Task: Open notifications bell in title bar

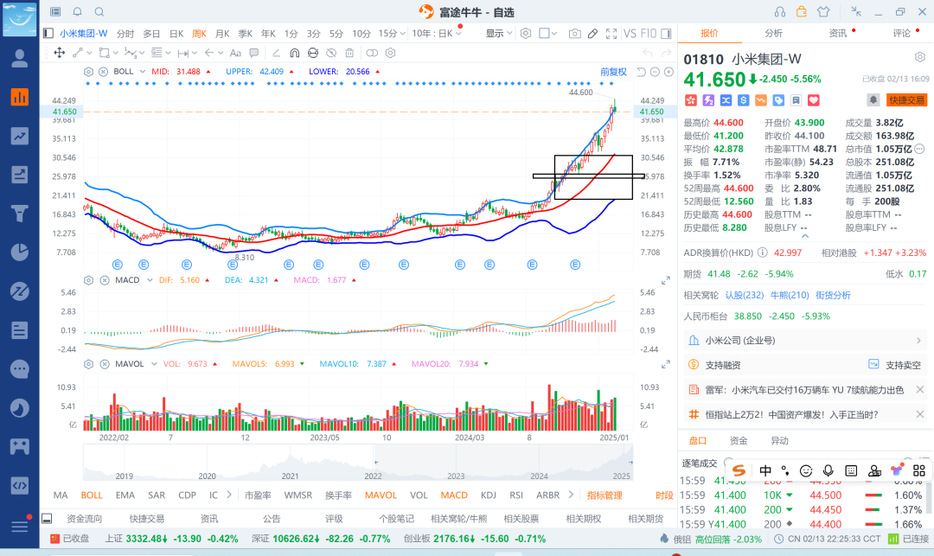Action: coord(78,12)
